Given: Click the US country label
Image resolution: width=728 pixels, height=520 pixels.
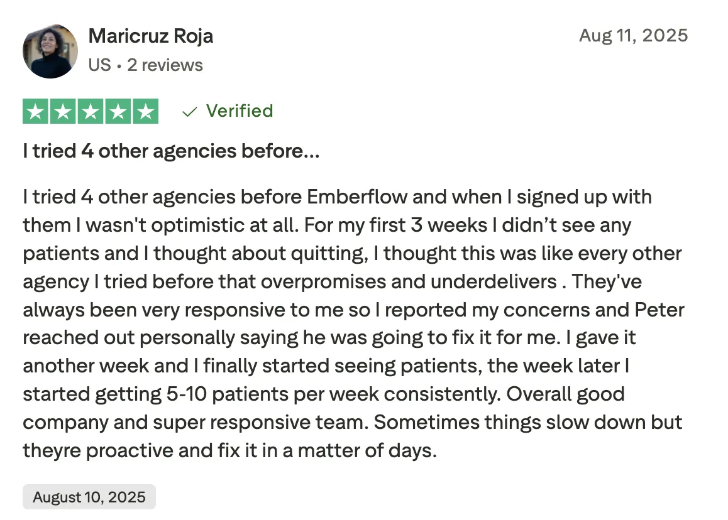Looking at the screenshot, I should (100, 65).
